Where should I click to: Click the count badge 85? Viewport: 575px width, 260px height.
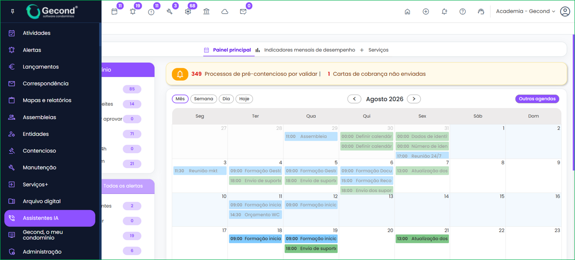point(132,89)
